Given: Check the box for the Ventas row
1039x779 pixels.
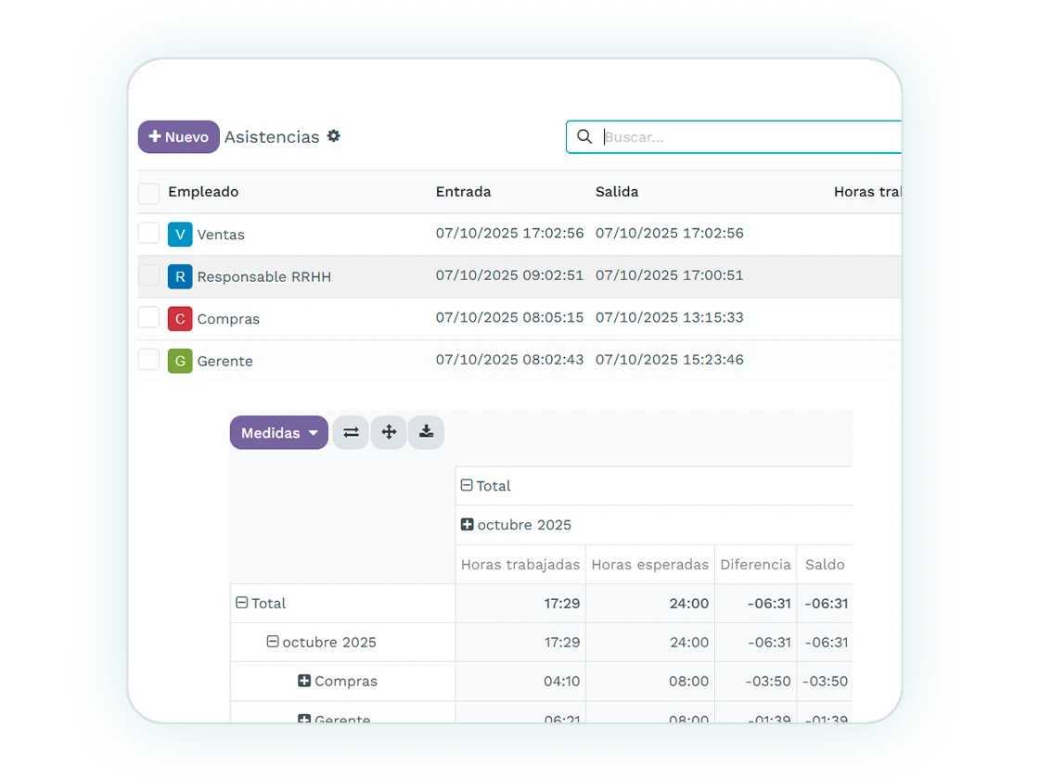Looking at the screenshot, I should tap(148, 234).
